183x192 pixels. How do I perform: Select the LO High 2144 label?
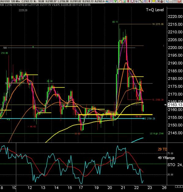click(157, 133)
